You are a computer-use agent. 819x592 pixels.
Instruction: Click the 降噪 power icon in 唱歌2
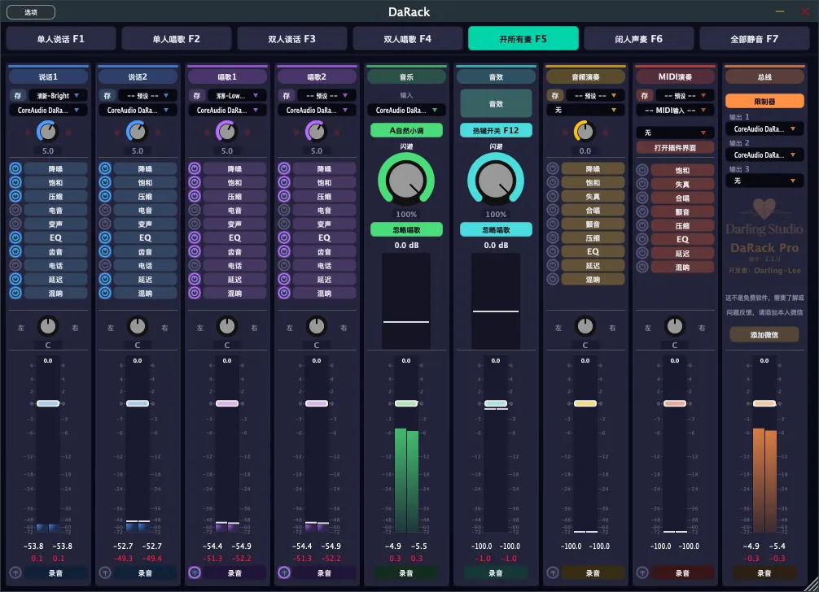(284, 168)
